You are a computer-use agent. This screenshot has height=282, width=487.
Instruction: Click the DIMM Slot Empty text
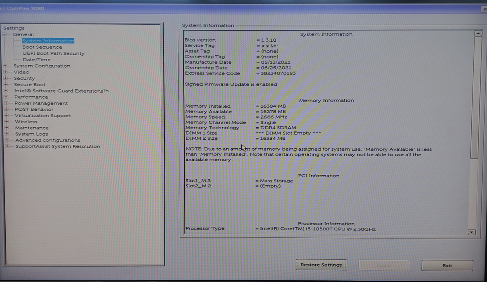click(x=289, y=133)
